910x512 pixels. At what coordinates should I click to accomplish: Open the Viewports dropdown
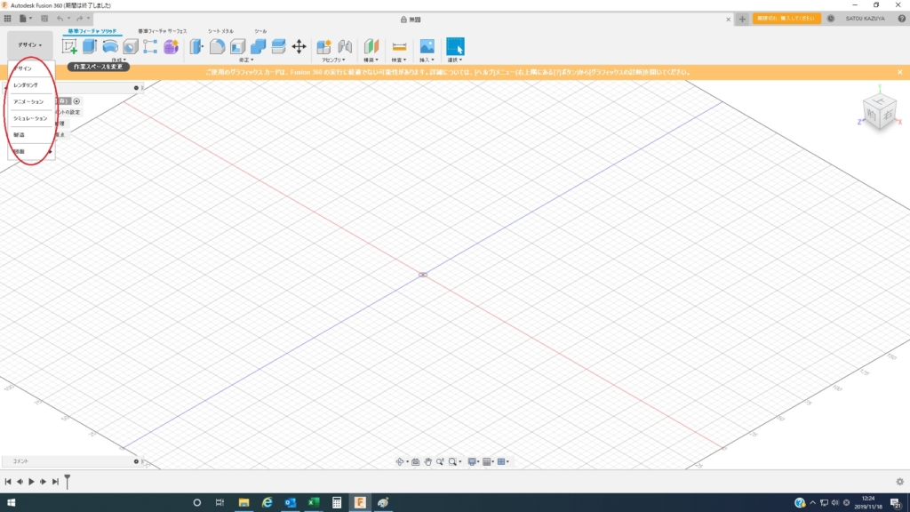[503, 462]
